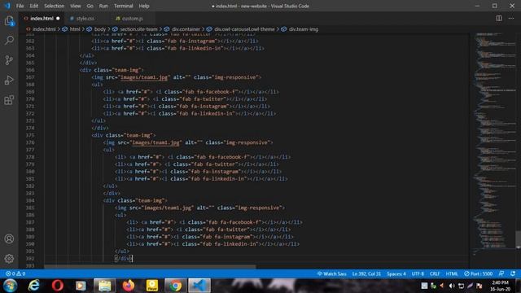Open the Explorer view in activity bar
Image resolution: width=521 pixels, height=293 pixels.
(9, 21)
